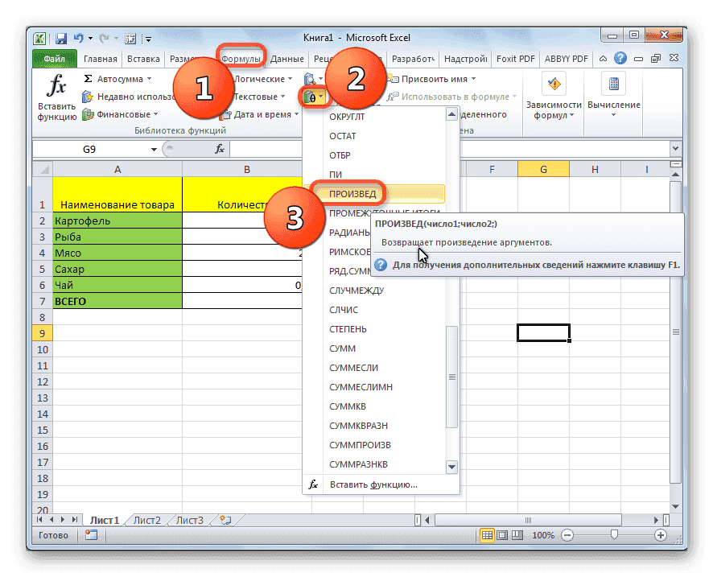
Task: Select ПРОИЗВЕД in the function list
Action: [354, 193]
